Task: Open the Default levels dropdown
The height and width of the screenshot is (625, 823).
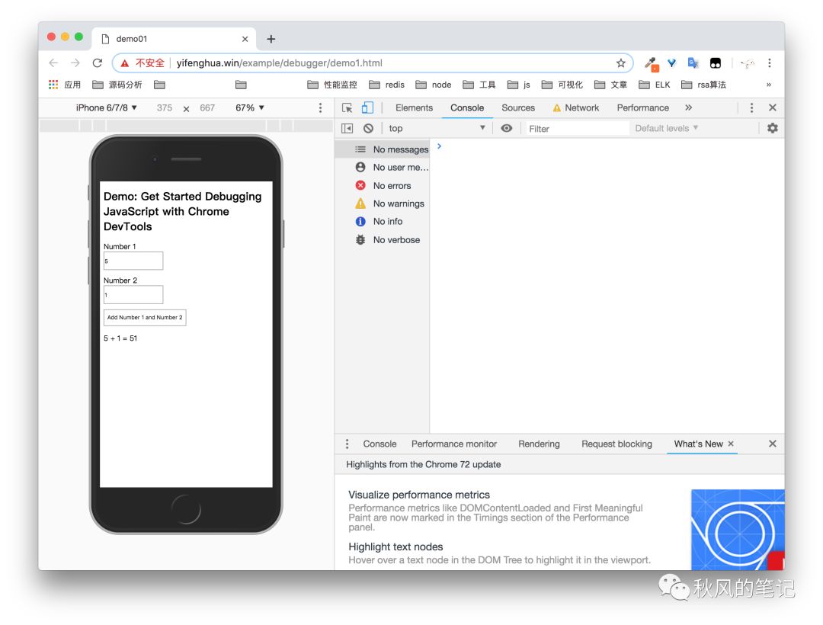Action: pyautogui.click(x=667, y=128)
